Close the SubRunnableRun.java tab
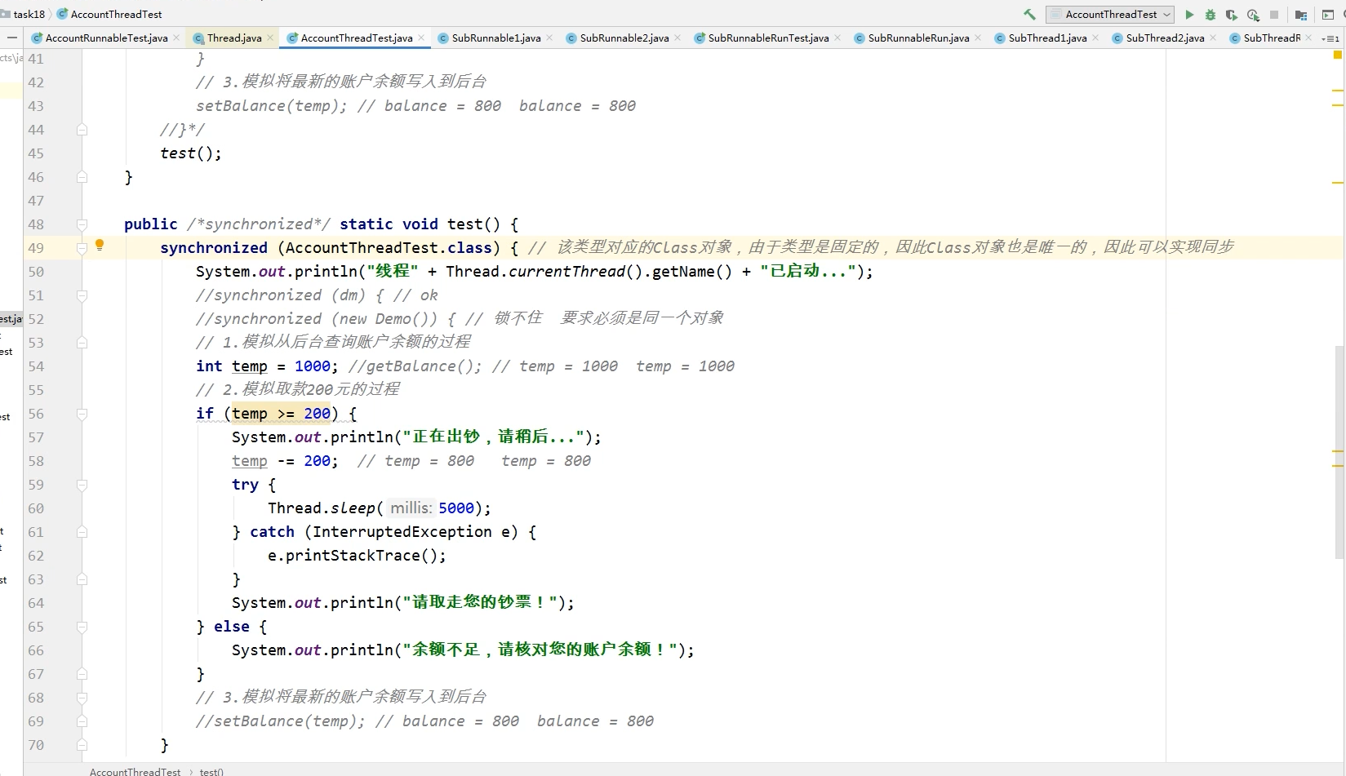Screen dimensions: 1346x776 point(978,38)
